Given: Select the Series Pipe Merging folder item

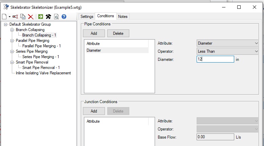Looking at the screenshot, I should click(32, 51).
